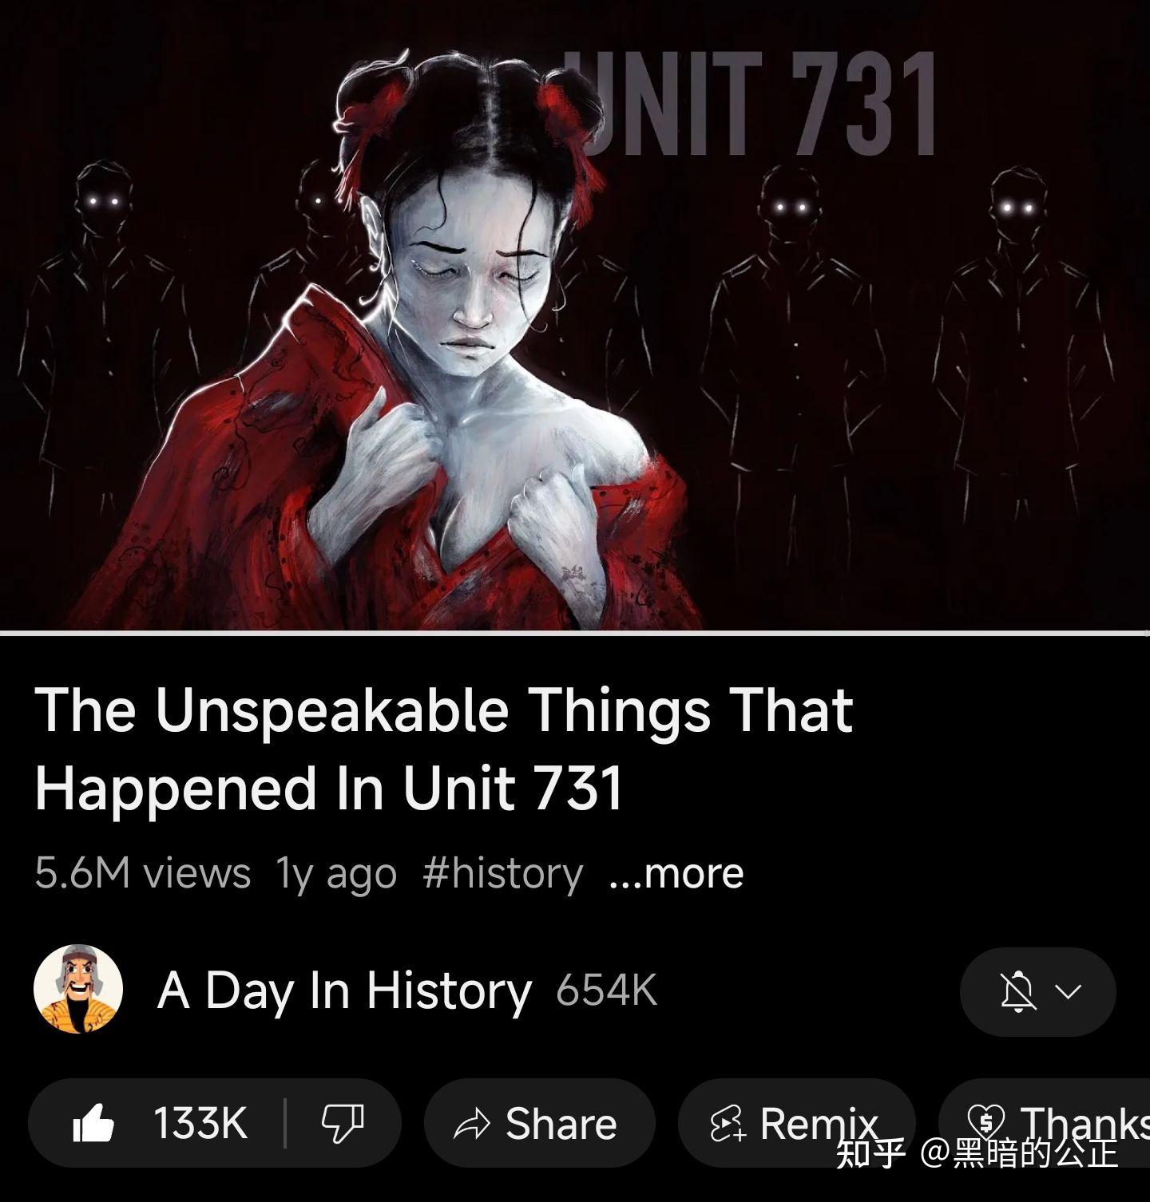Toggle the notification bell icon

(1018, 991)
